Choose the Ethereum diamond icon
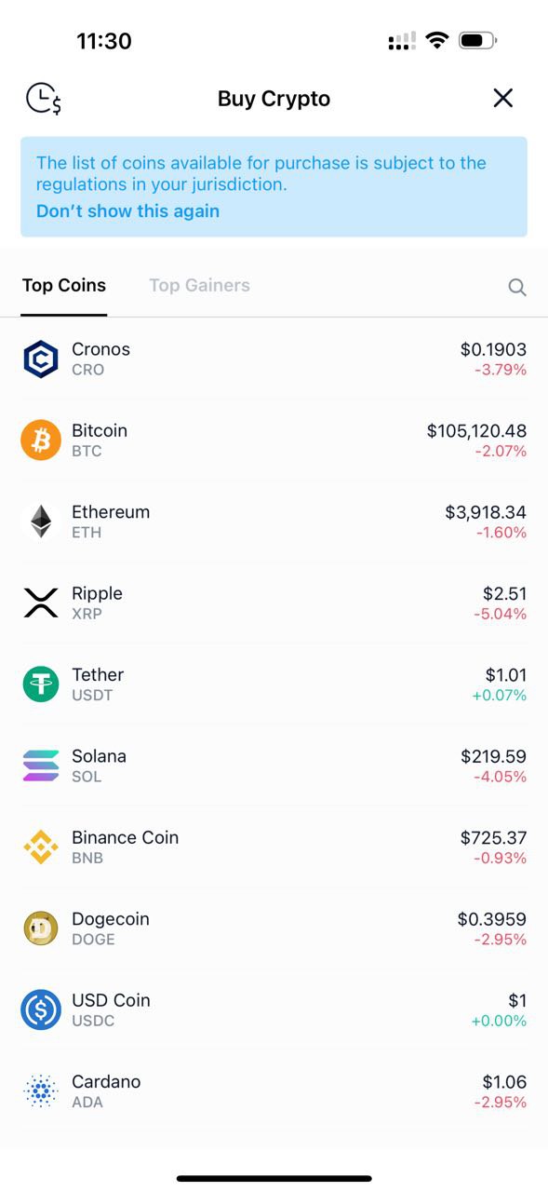This screenshot has width=548, height=1192. pos(40,521)
